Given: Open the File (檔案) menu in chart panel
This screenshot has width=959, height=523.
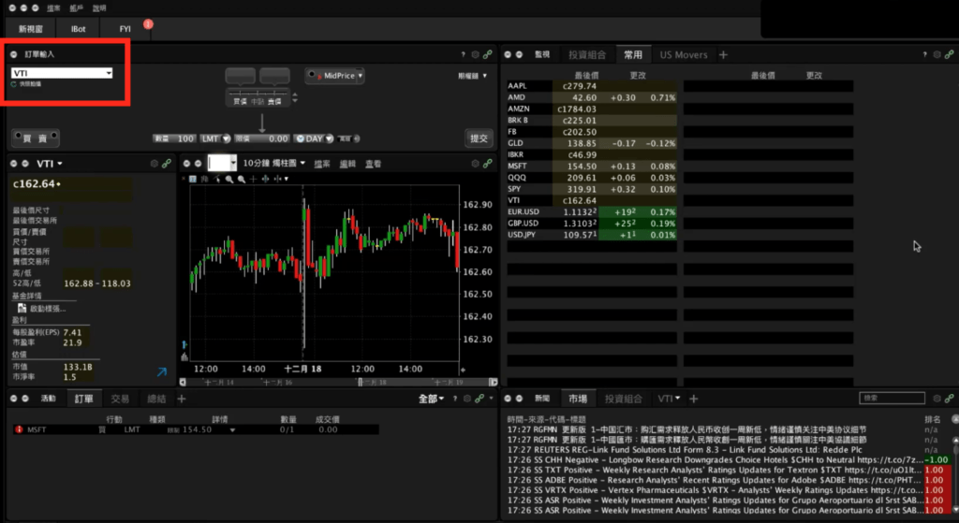Looking at the screenshot, I should [x=322, y=164].
